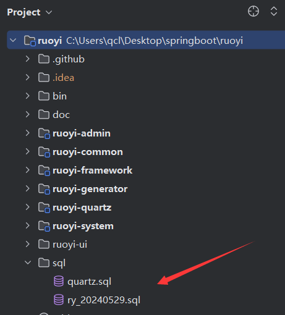
Task: Click the ruoyi root module folder icon
Action: [x=30, y=41]
